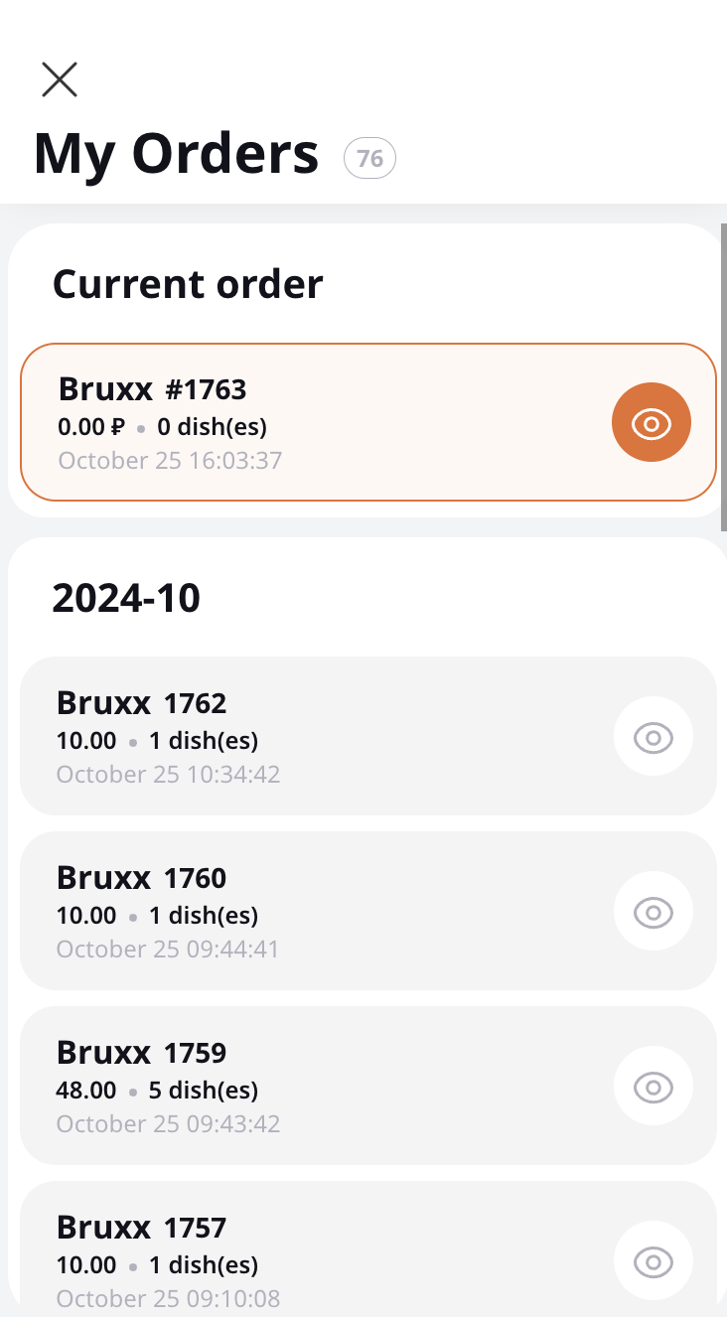Click the eye icon for order 1760
The image size is (727, 1317).
654,912
